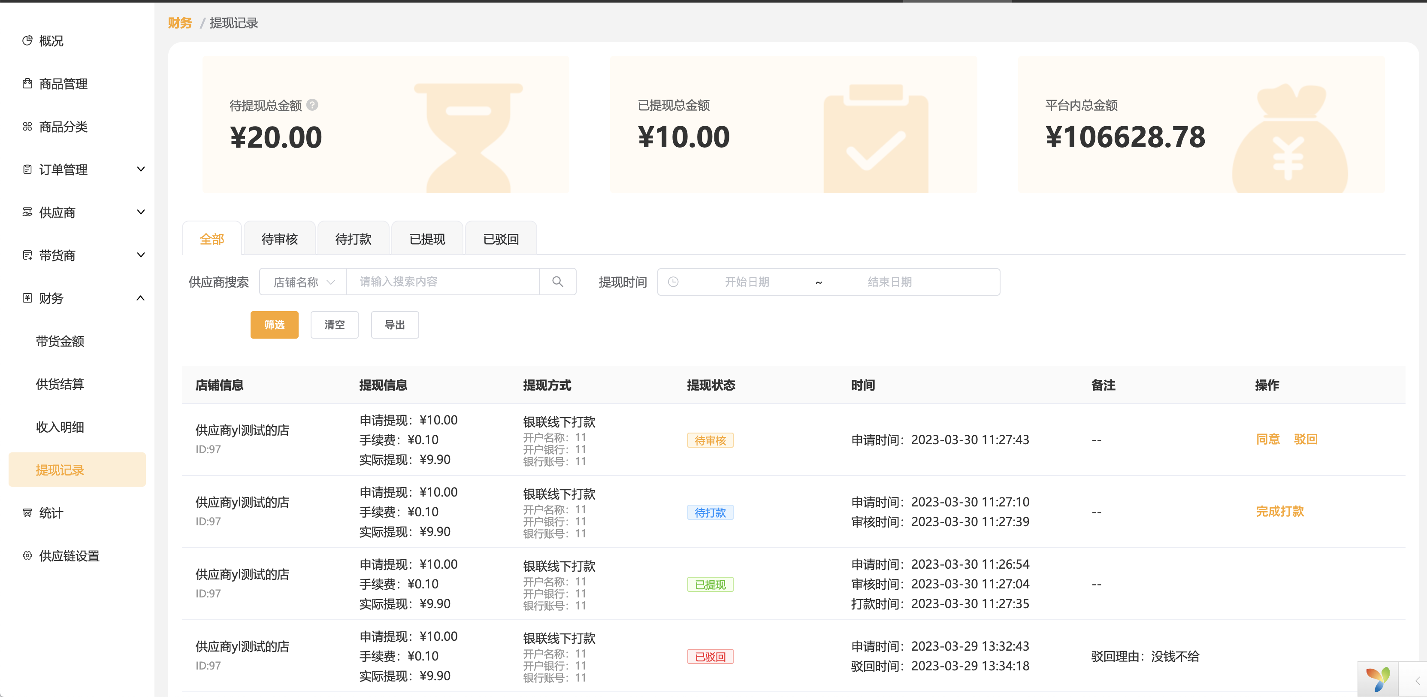Screen dimensions: 1427x697
Task: Open 收入明细 in finance submenu
Action: pos(60,427)
